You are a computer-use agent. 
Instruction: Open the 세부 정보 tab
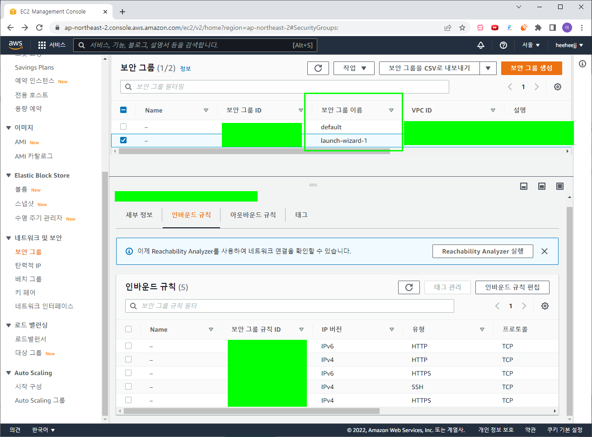pyautogui.click(x=139, y=215)
